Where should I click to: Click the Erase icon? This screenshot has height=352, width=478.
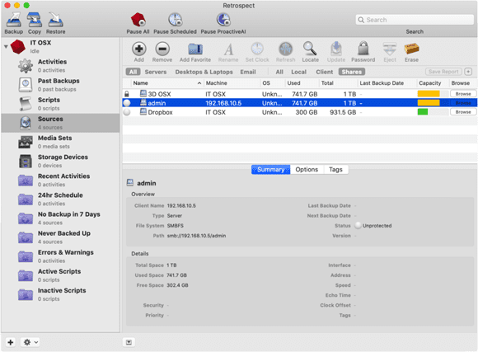411,49
